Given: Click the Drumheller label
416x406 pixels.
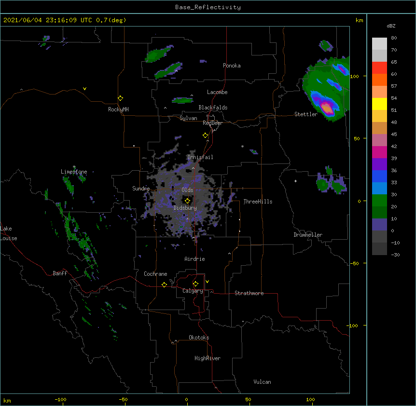Looking at the screenshot, I should tap(308, 235).
